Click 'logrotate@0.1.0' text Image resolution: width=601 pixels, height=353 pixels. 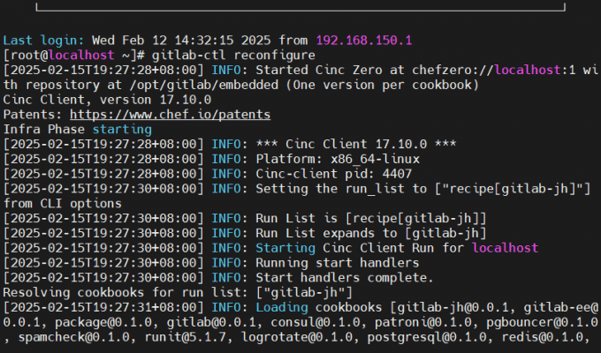tap(297, 337)
